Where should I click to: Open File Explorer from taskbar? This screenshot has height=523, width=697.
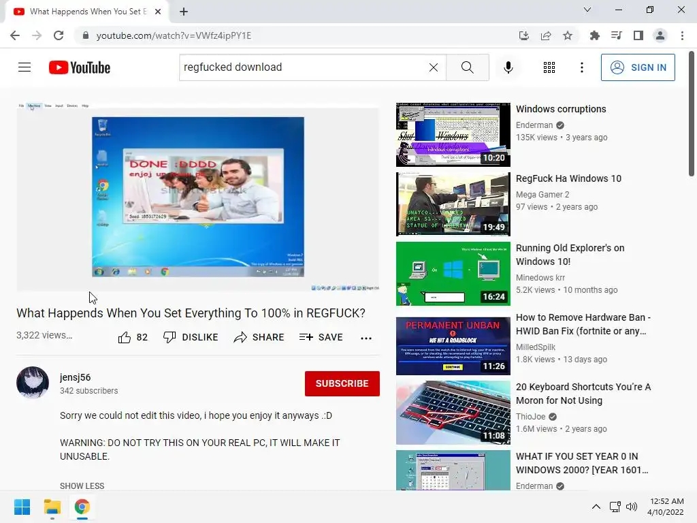52,507
